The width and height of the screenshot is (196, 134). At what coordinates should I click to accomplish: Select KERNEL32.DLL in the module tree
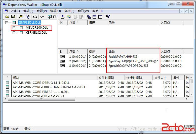36,33
